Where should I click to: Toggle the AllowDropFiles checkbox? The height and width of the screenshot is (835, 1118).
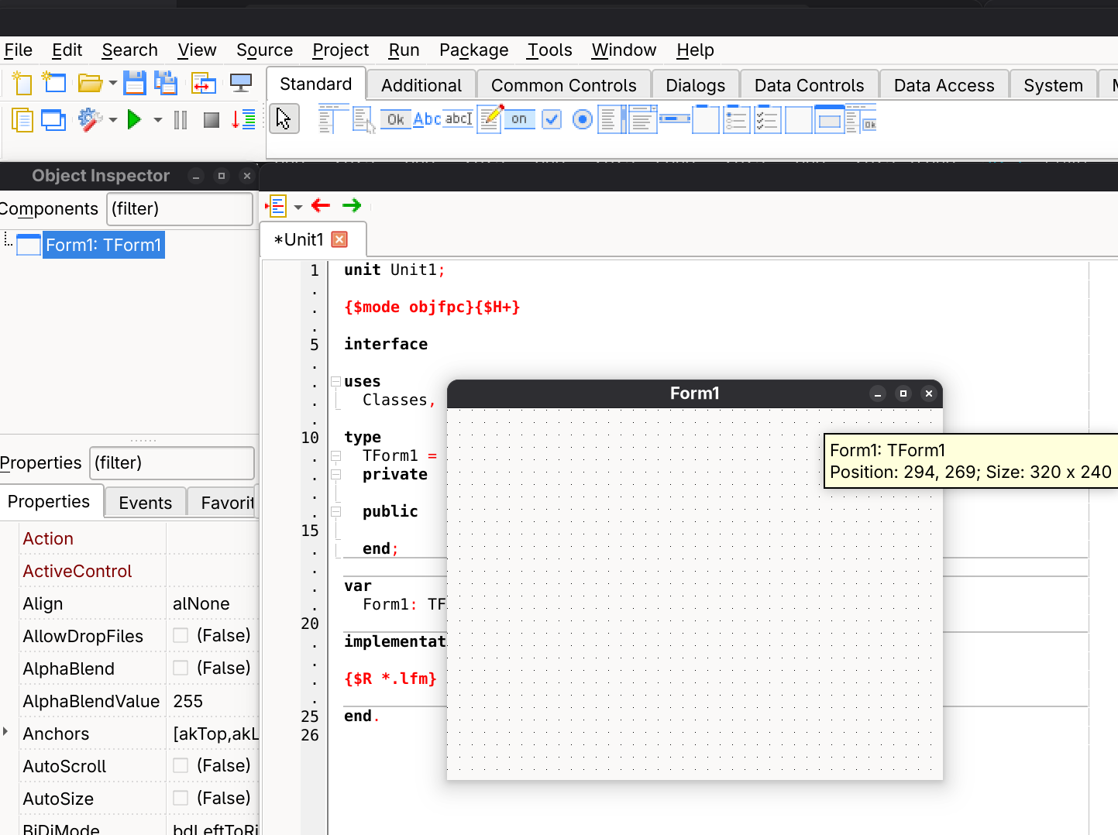point(181,635)
